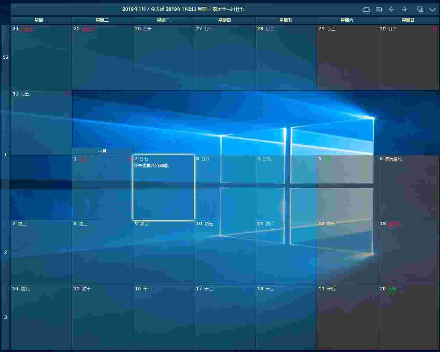Click the 星期二 column header

[102, 20]
